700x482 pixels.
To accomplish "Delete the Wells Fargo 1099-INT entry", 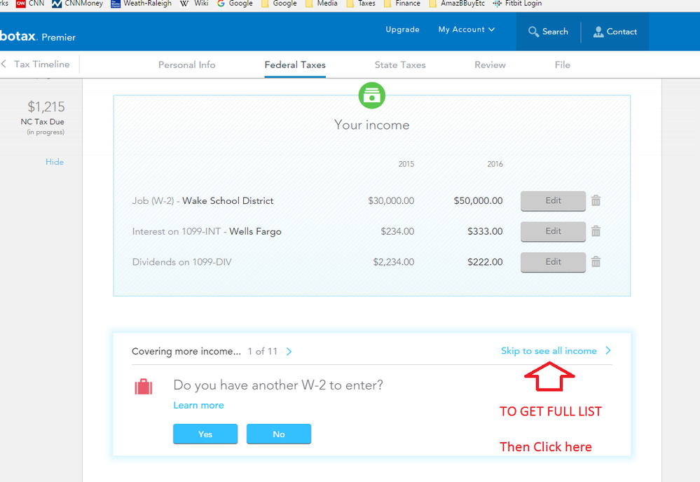I will tap(596, 231).
